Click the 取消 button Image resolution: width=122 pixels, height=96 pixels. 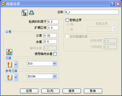pyautogui.click(x=93, y=91)
